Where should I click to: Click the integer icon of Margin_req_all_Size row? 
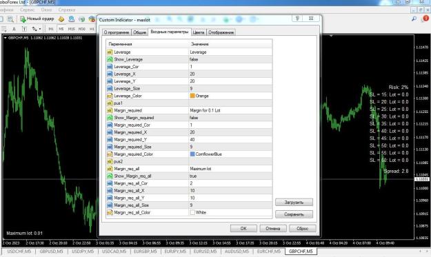110,205
